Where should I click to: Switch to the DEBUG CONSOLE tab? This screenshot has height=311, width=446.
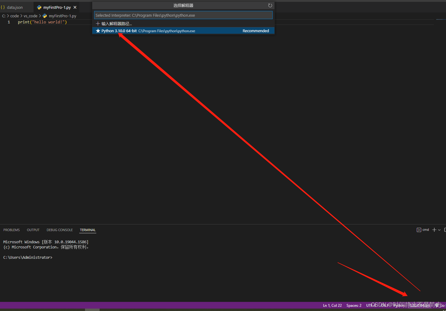[x=60, y=230]
